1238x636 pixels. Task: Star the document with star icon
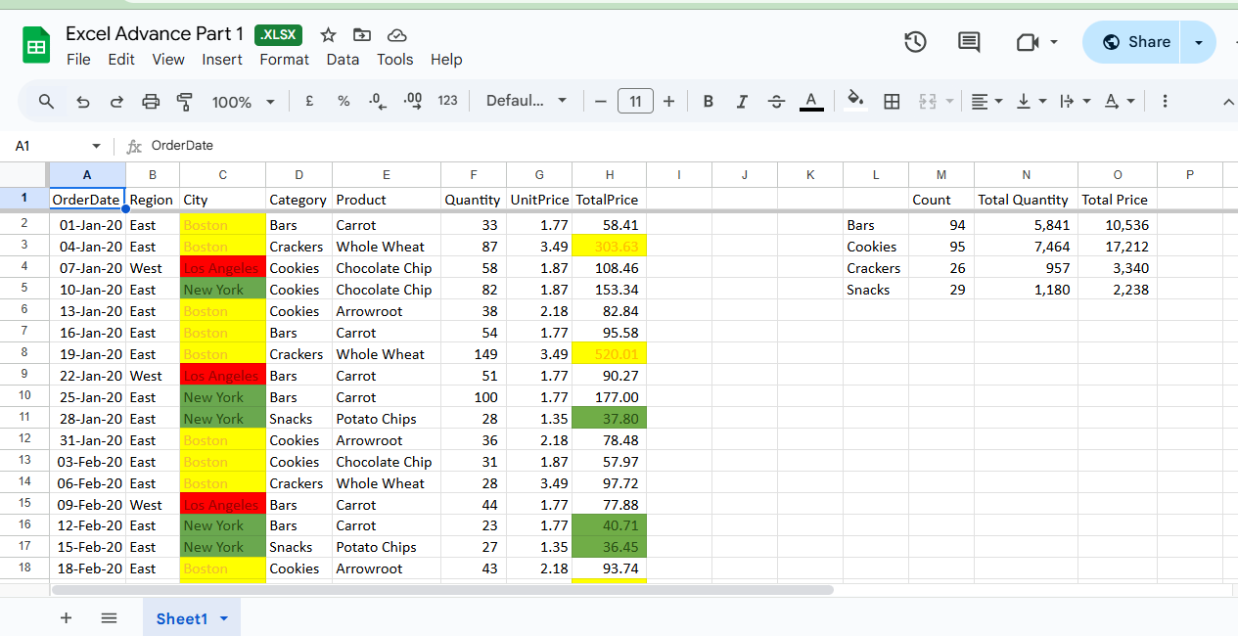(x=329, y=35)
